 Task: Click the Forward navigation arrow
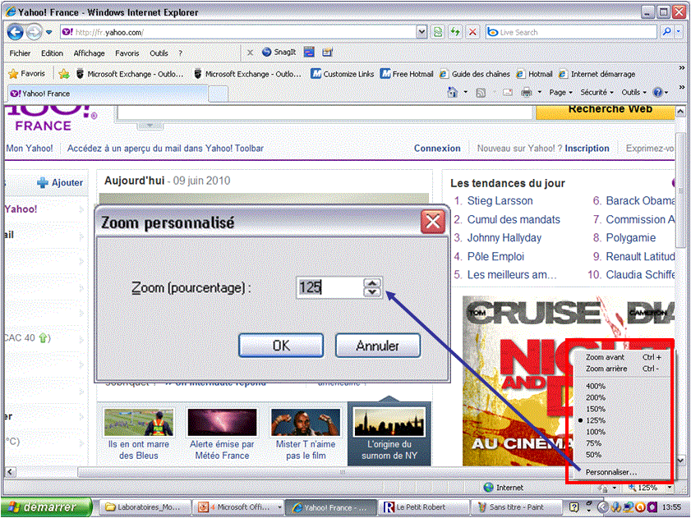[34, 32]
